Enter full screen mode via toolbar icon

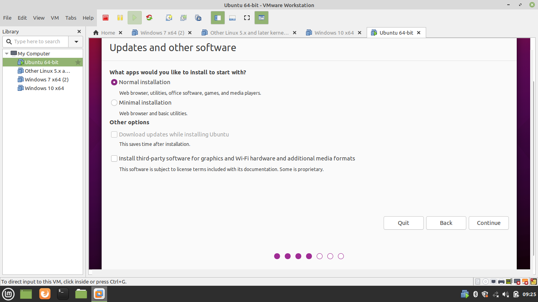tap(247, 18)
